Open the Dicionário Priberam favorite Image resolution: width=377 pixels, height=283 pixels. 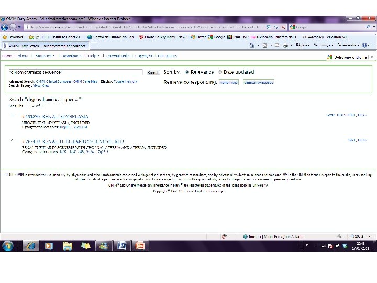pos(274,37)
